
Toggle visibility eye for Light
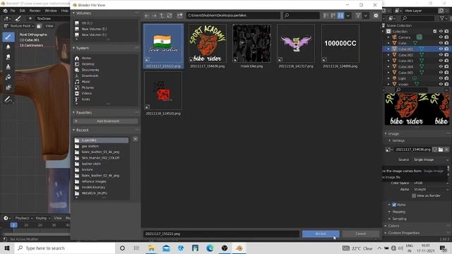coord(441,78)
